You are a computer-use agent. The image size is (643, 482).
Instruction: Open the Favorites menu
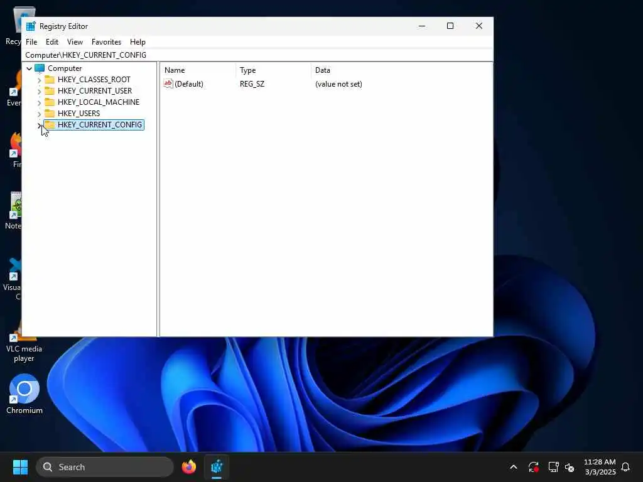pos(106,42)
